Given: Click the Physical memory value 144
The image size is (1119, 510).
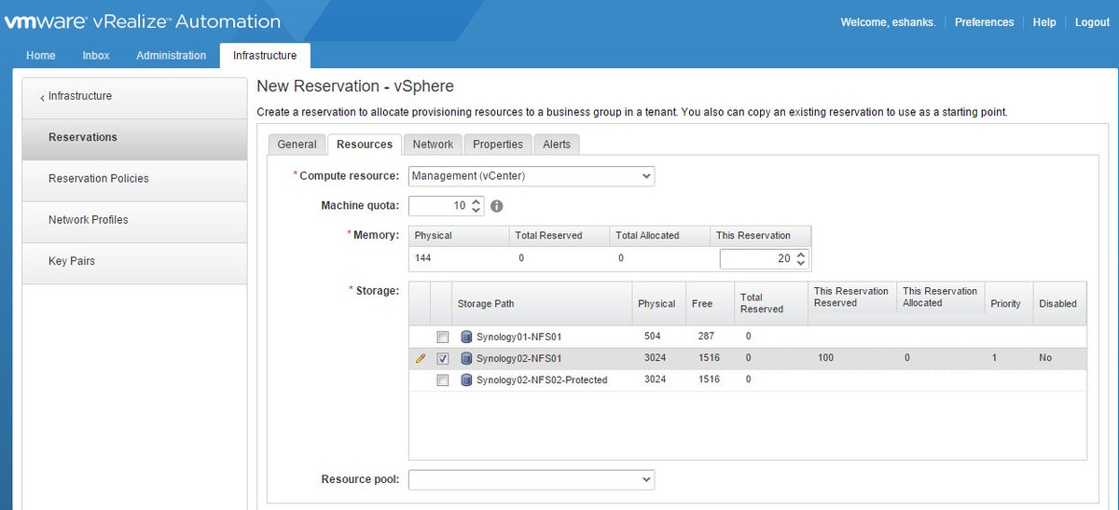Looking at the screenshot, I should click(x=422, y=257).
